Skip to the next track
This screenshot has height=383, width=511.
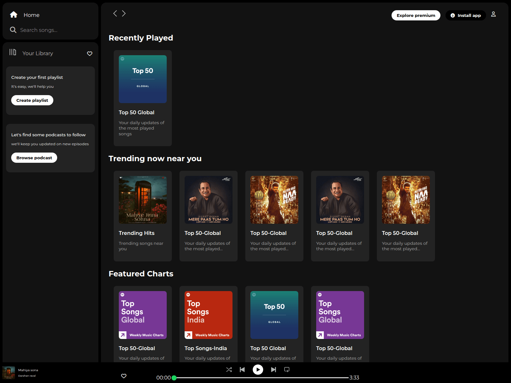tap(273, 370)
